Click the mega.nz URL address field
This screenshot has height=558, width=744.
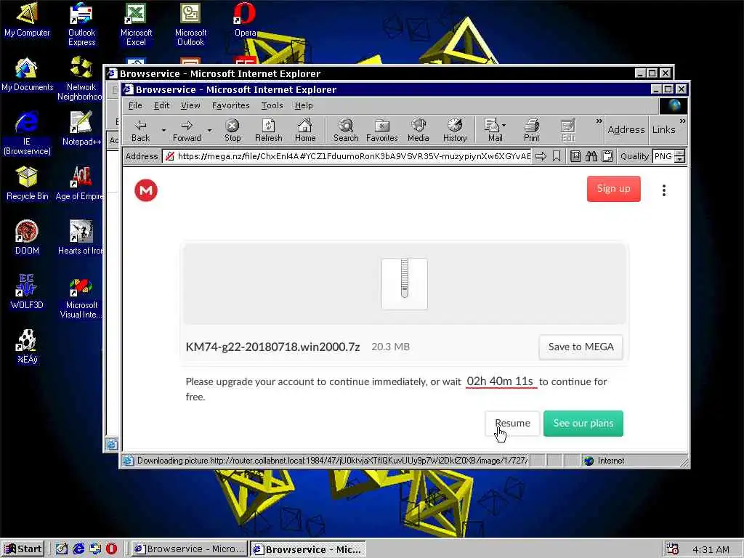[347, 156]
